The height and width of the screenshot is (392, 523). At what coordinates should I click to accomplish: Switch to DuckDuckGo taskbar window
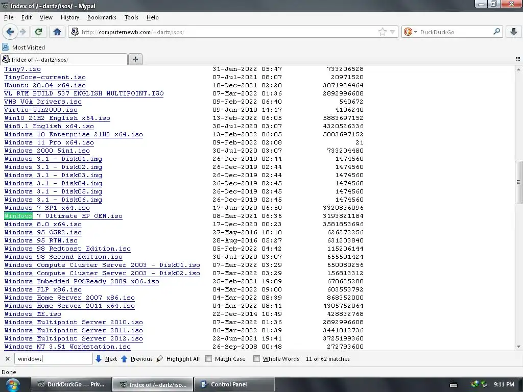[x=71, y=384]
